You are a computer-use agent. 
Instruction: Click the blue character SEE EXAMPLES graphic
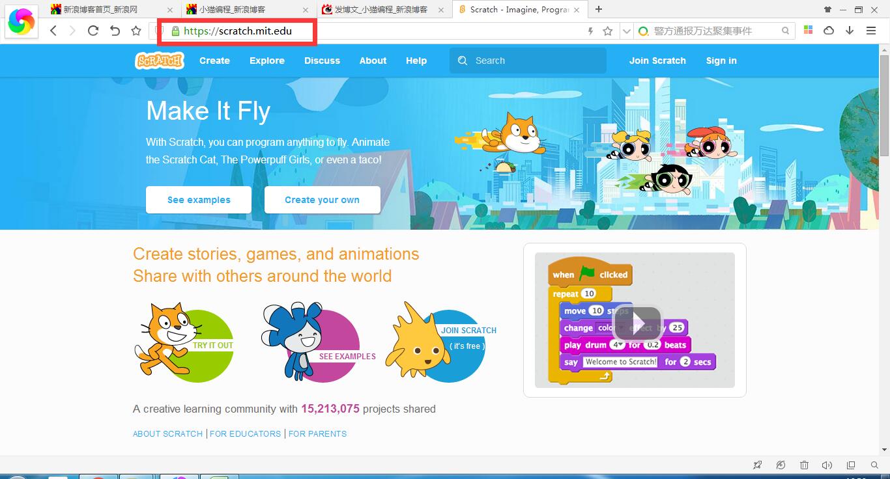319,342
